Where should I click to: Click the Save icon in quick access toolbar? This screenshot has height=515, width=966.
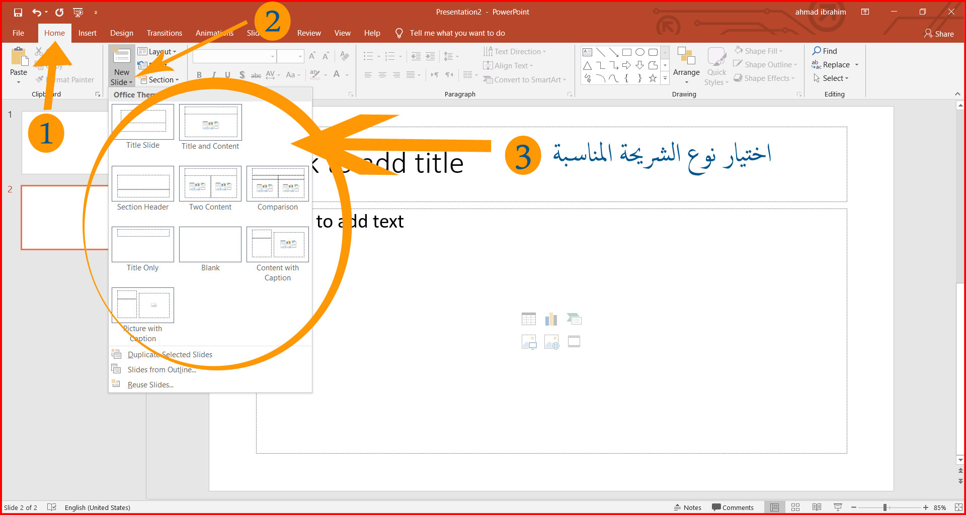pos(18,12)
